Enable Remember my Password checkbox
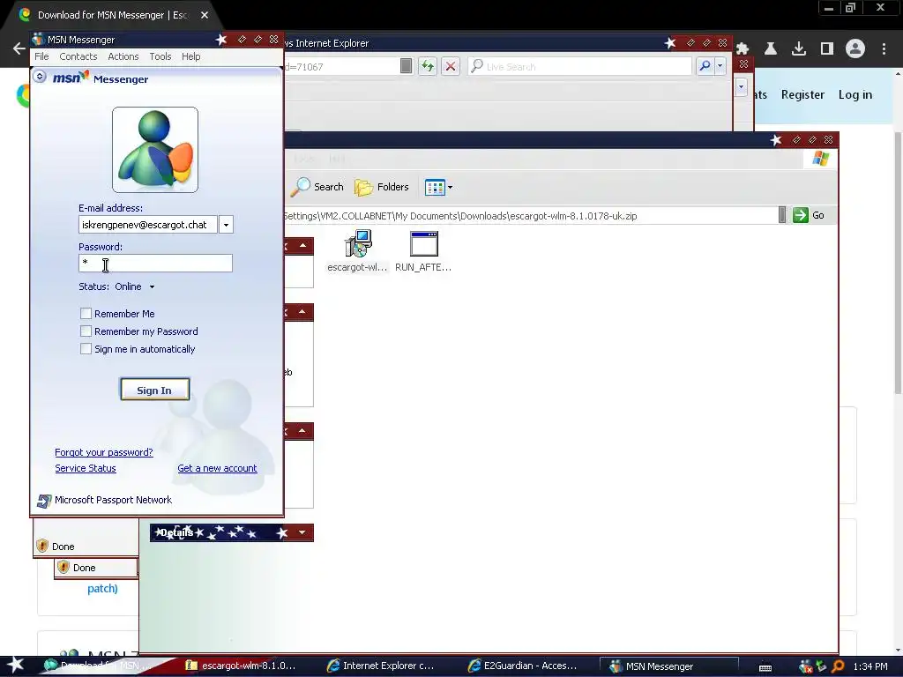This screenshot has width=903, height=677. (x=86, y=331)
